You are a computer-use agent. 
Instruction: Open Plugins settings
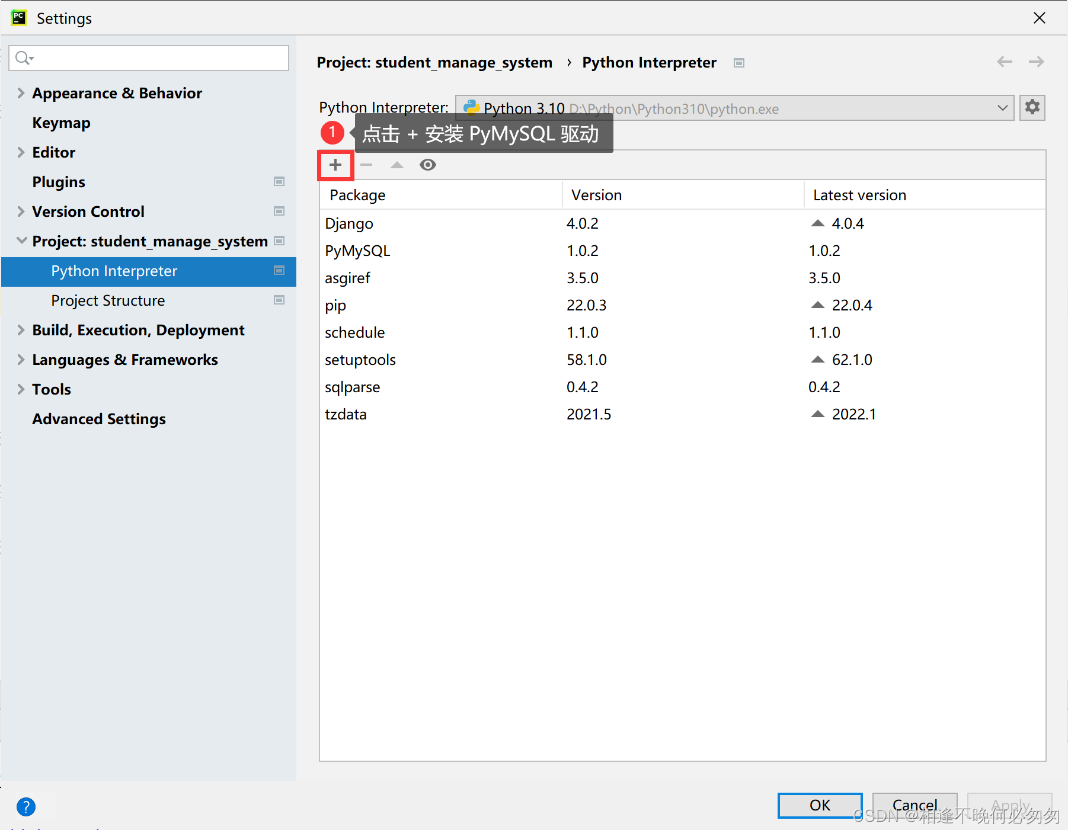(x=59, y=182)
